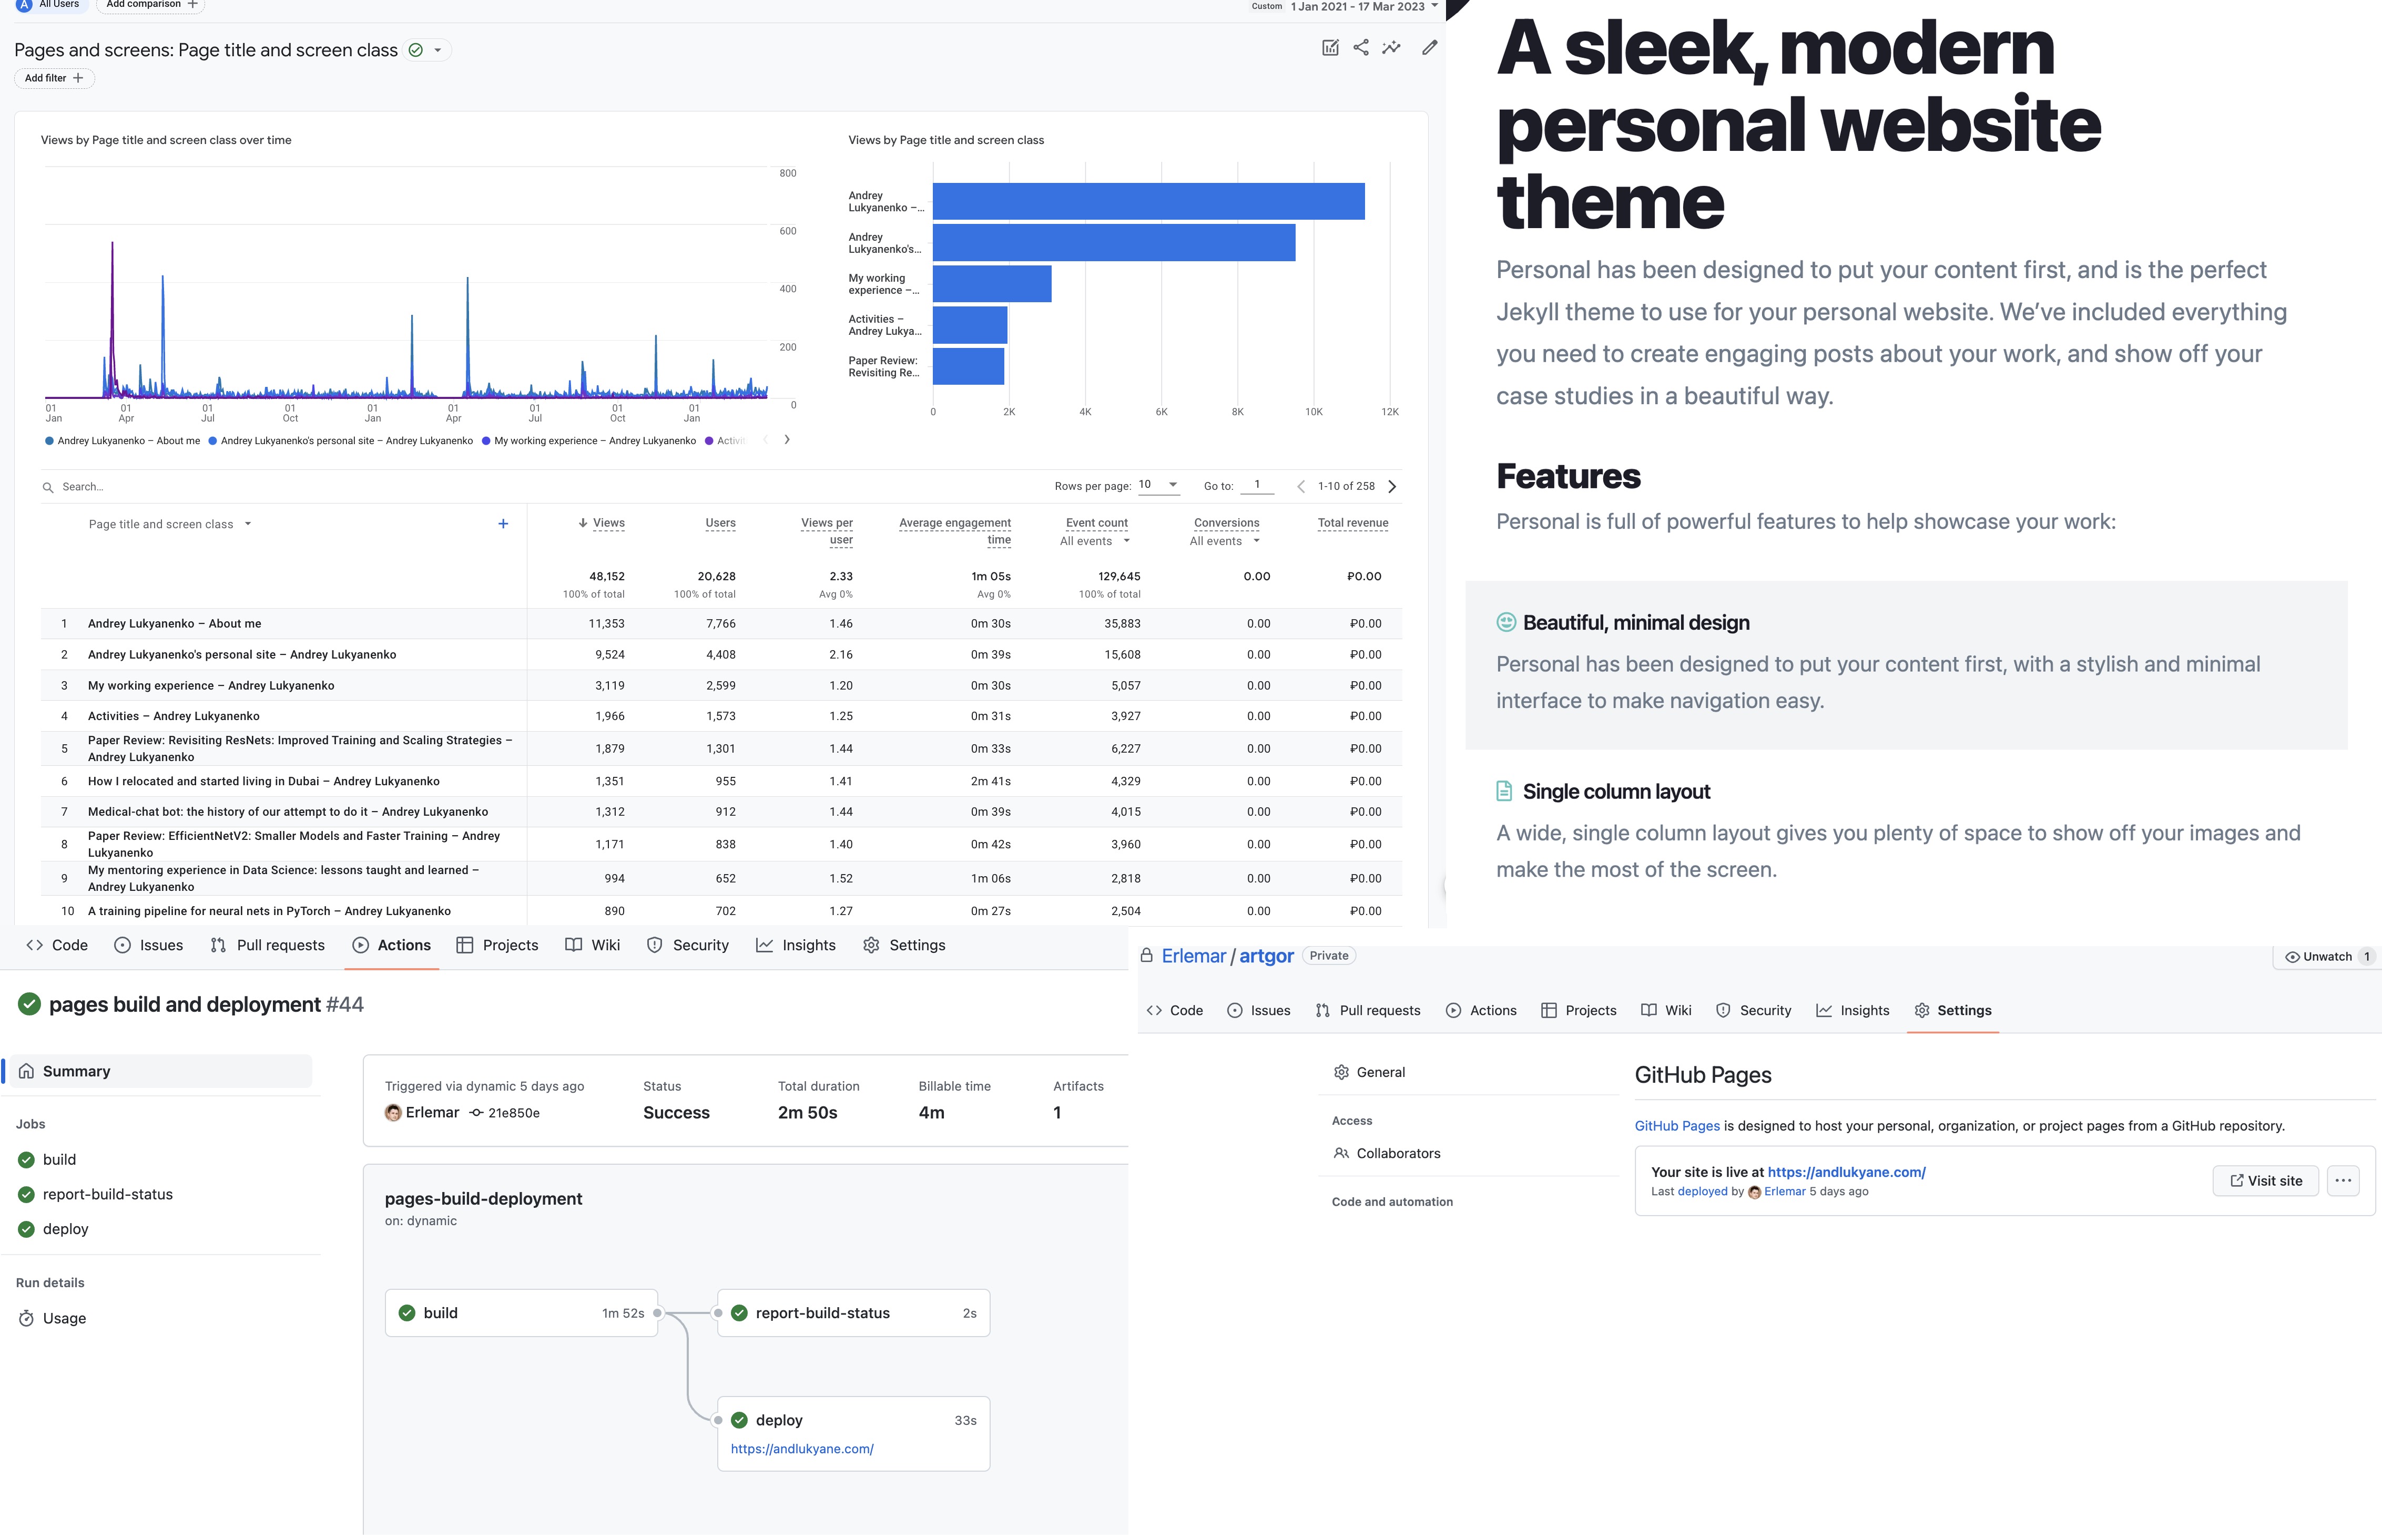Go to next page of table rows

pyautogui.click(x=1391, y=486)
